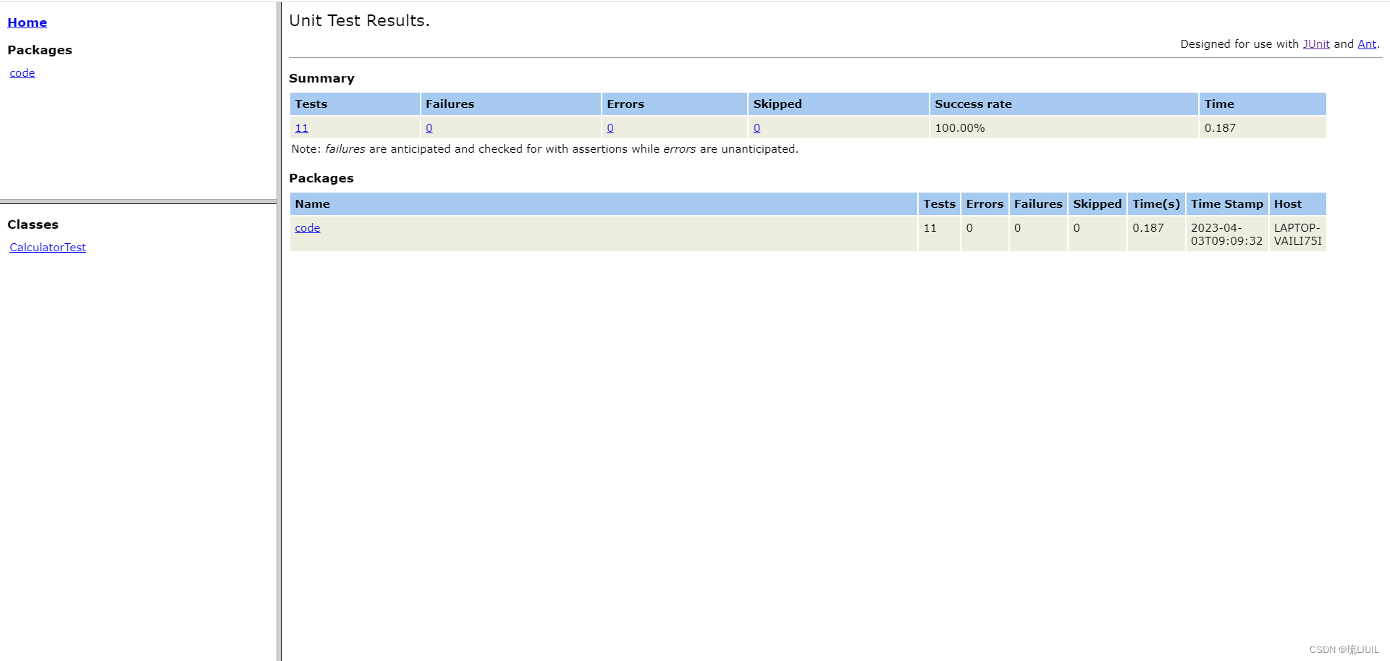Open the CalculatorTest class link

[48, 248]
